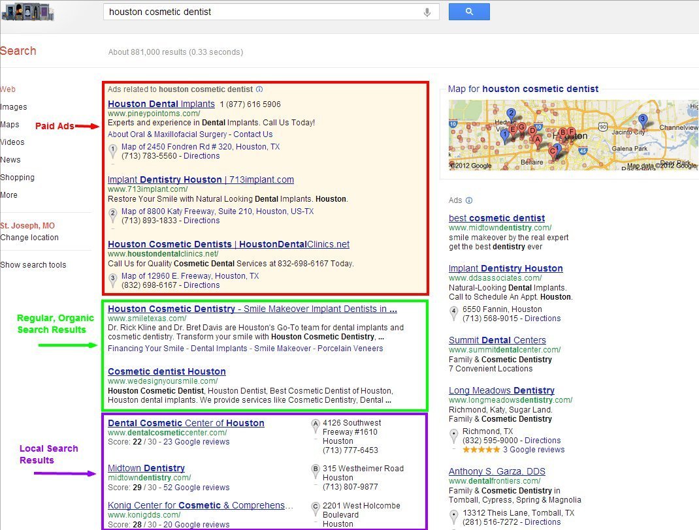Click the map thumbnail of Houston
This screenshot has width=699, height=530.
point(574,135)
